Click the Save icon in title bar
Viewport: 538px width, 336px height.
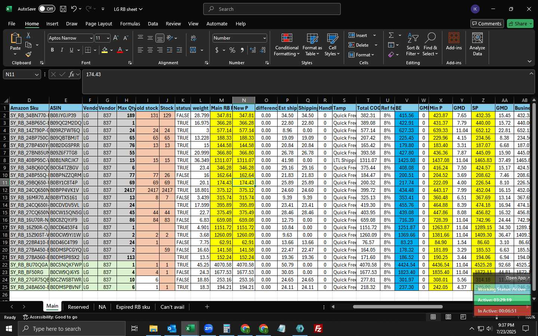63,9
